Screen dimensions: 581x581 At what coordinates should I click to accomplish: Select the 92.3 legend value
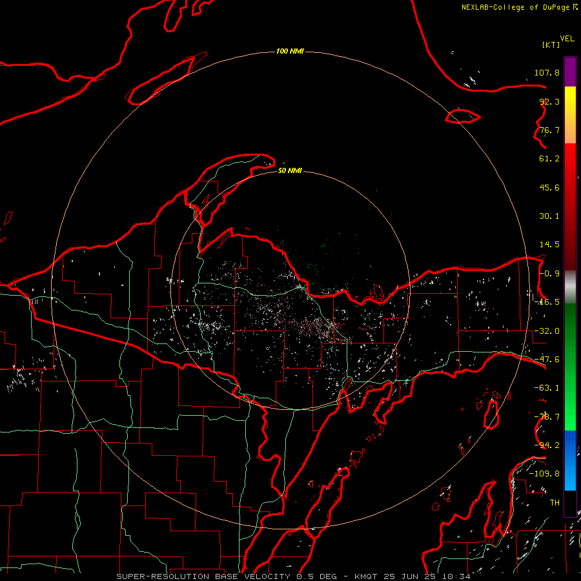(549, 101)
